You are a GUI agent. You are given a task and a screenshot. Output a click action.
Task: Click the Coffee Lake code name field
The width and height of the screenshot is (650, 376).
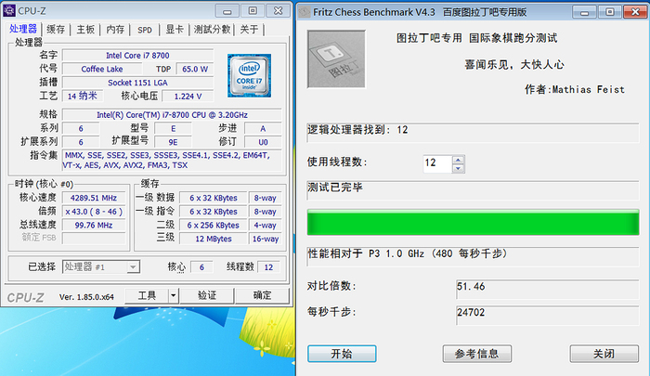[102, 69]
